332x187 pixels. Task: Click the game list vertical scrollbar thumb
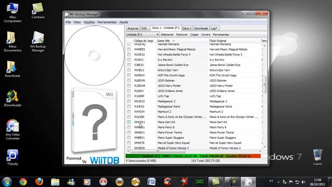pyautogui.click(x=265, y=85)
